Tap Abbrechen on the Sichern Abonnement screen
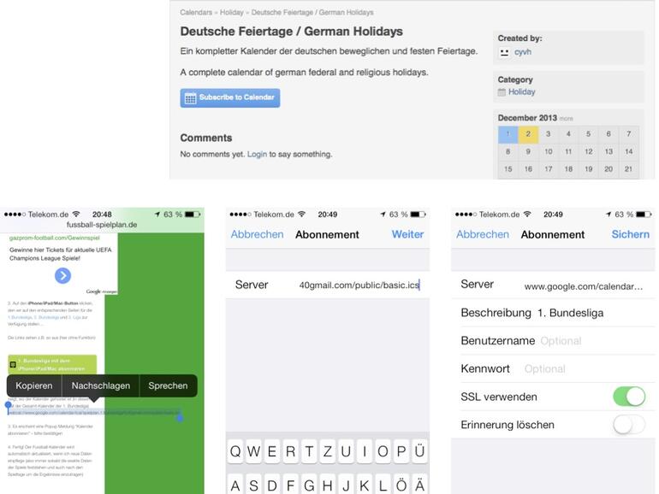 483,234
